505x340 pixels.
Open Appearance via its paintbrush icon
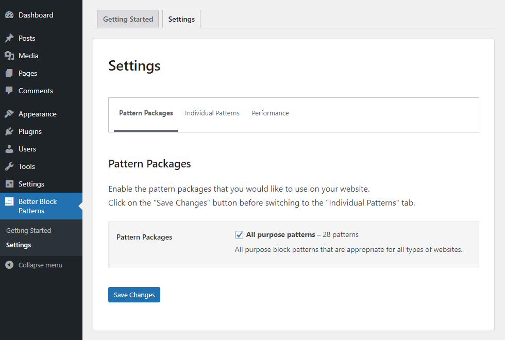(x=9, y=114)
